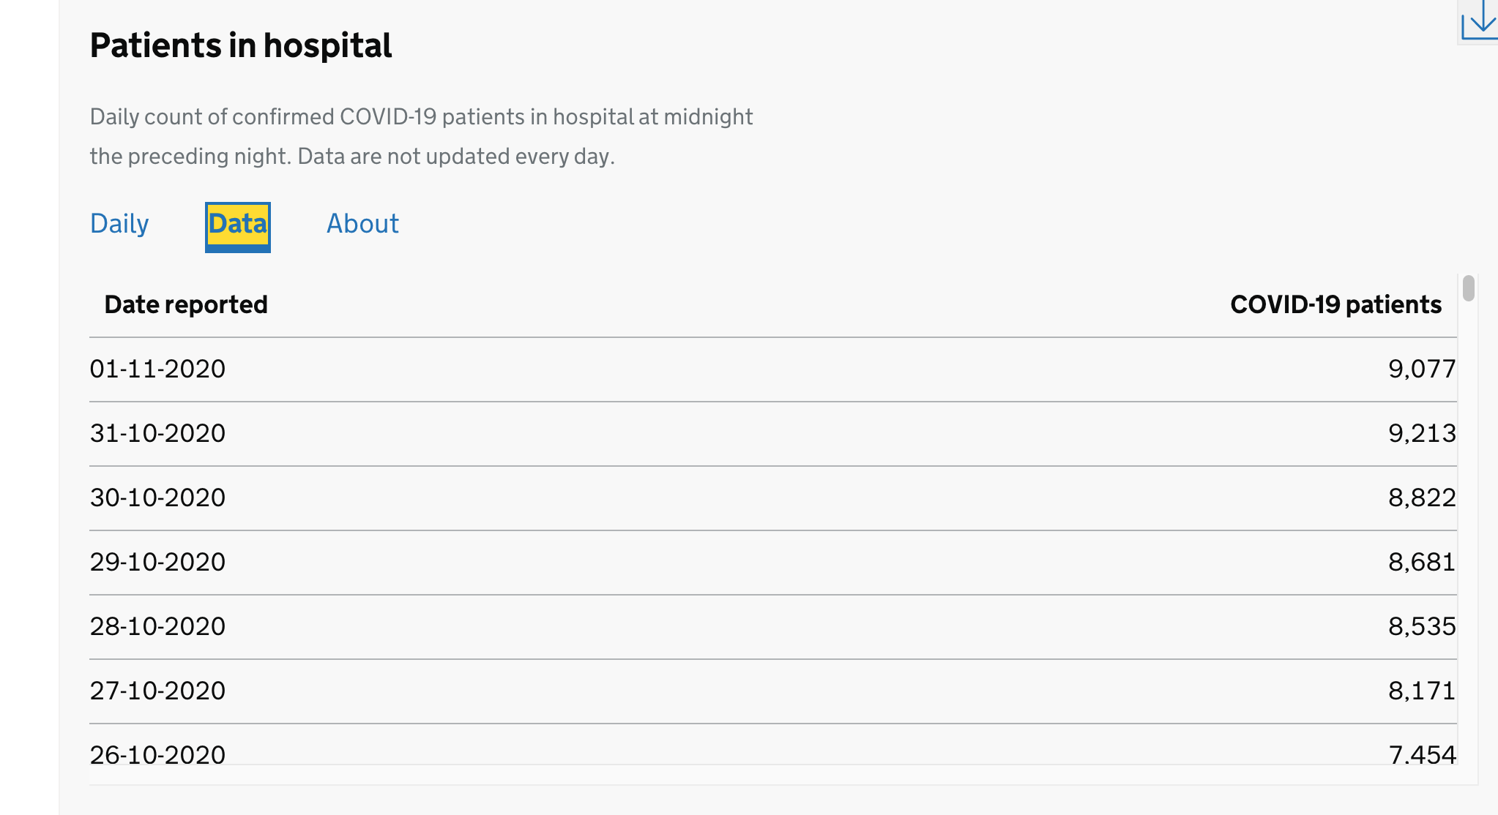This screenshot has width=1498, height=815.
Task: Select the 30-10-2020 date cell
Action: click(x=157, y=497)
